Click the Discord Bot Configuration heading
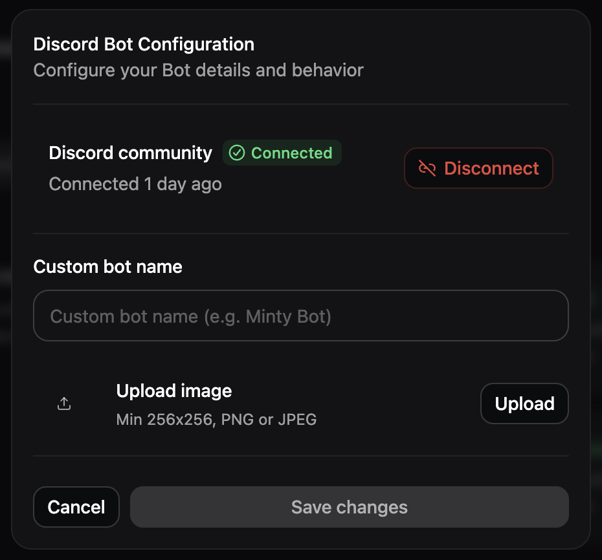 click(x=144, y=44)
